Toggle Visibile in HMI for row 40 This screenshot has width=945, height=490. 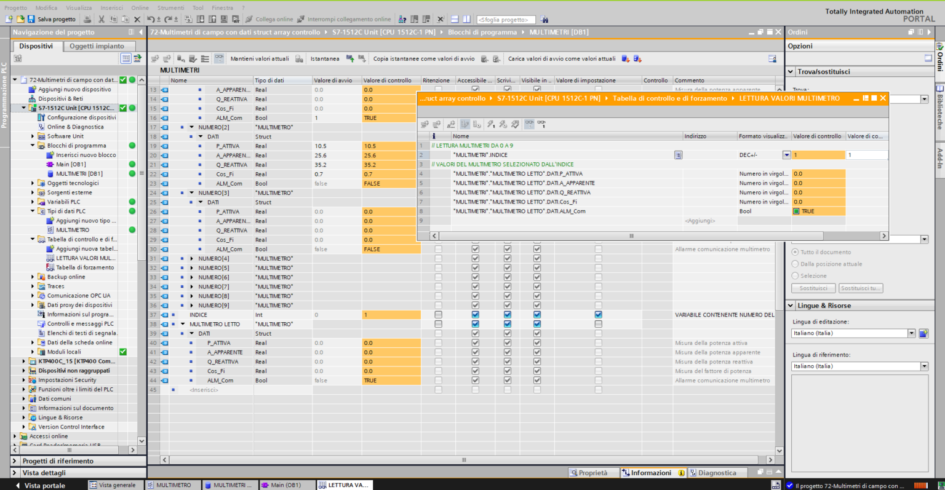coord(536,342)
